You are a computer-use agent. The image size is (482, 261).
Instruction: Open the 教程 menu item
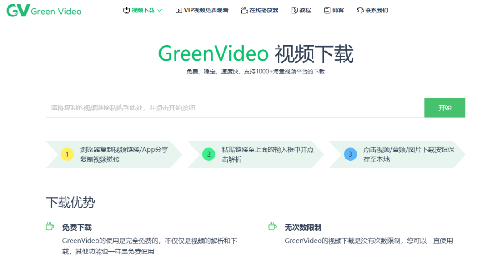(305, 10)
